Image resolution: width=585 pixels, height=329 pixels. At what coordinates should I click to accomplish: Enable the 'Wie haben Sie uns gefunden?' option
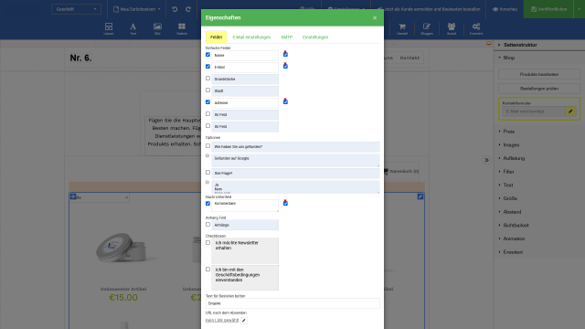207,146
